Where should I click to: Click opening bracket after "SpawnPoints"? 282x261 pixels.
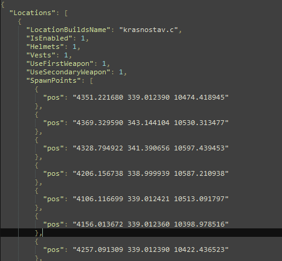[91, 81]
